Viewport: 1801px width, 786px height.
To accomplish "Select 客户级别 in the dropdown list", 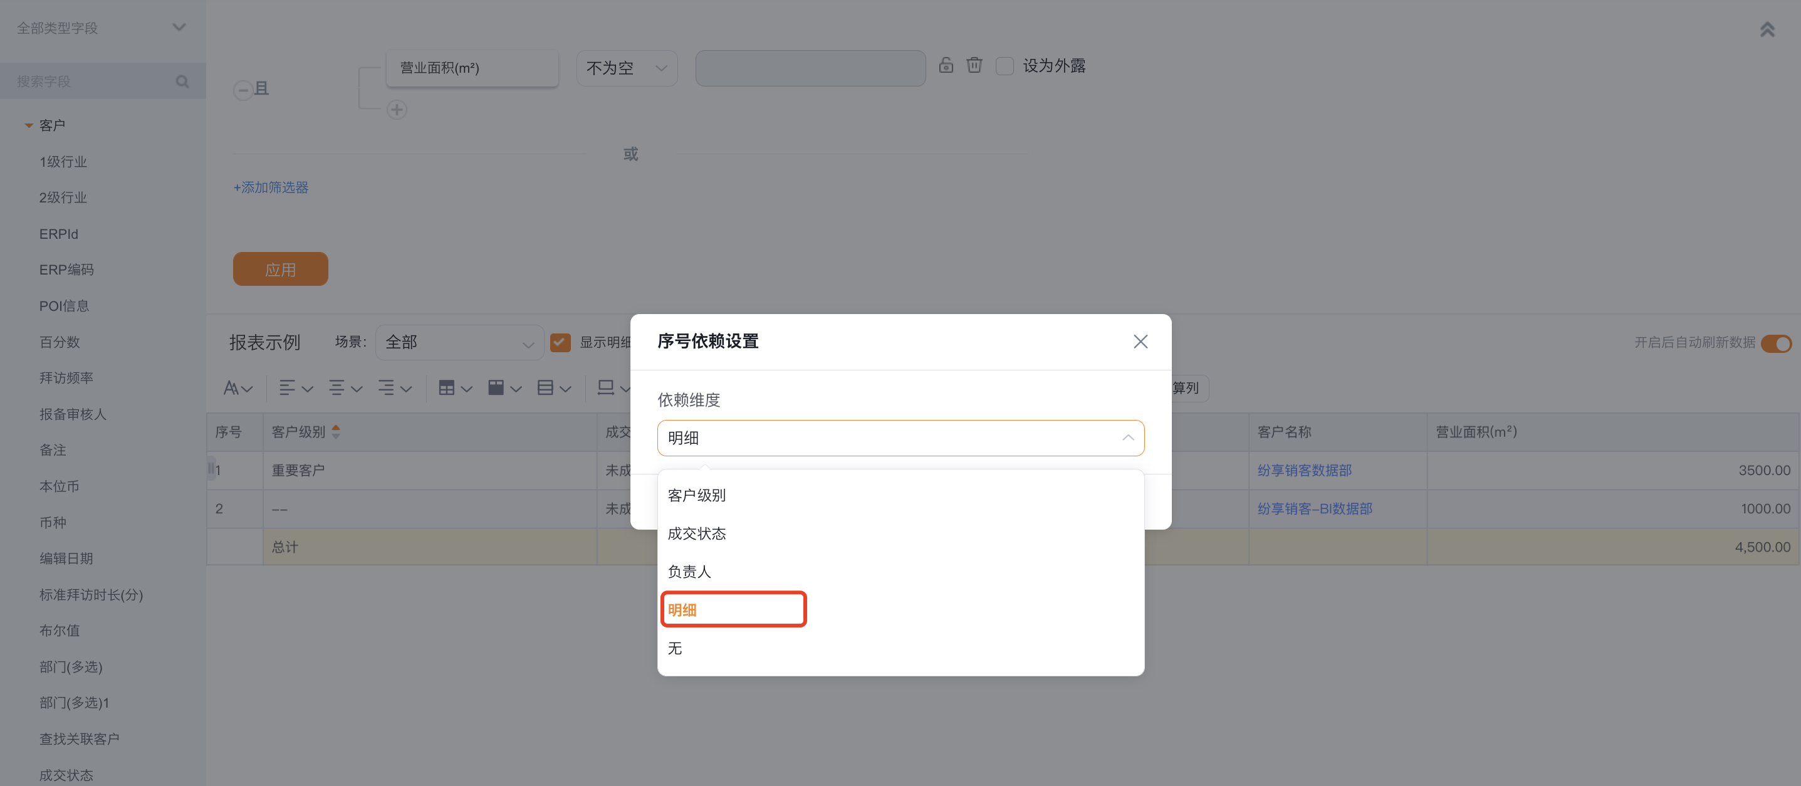I will click(x=900, y=495).
